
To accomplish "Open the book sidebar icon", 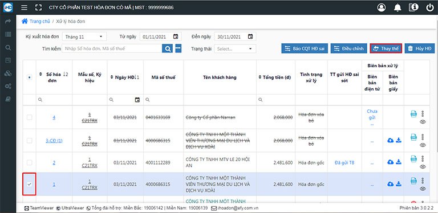I will point(8,99).
